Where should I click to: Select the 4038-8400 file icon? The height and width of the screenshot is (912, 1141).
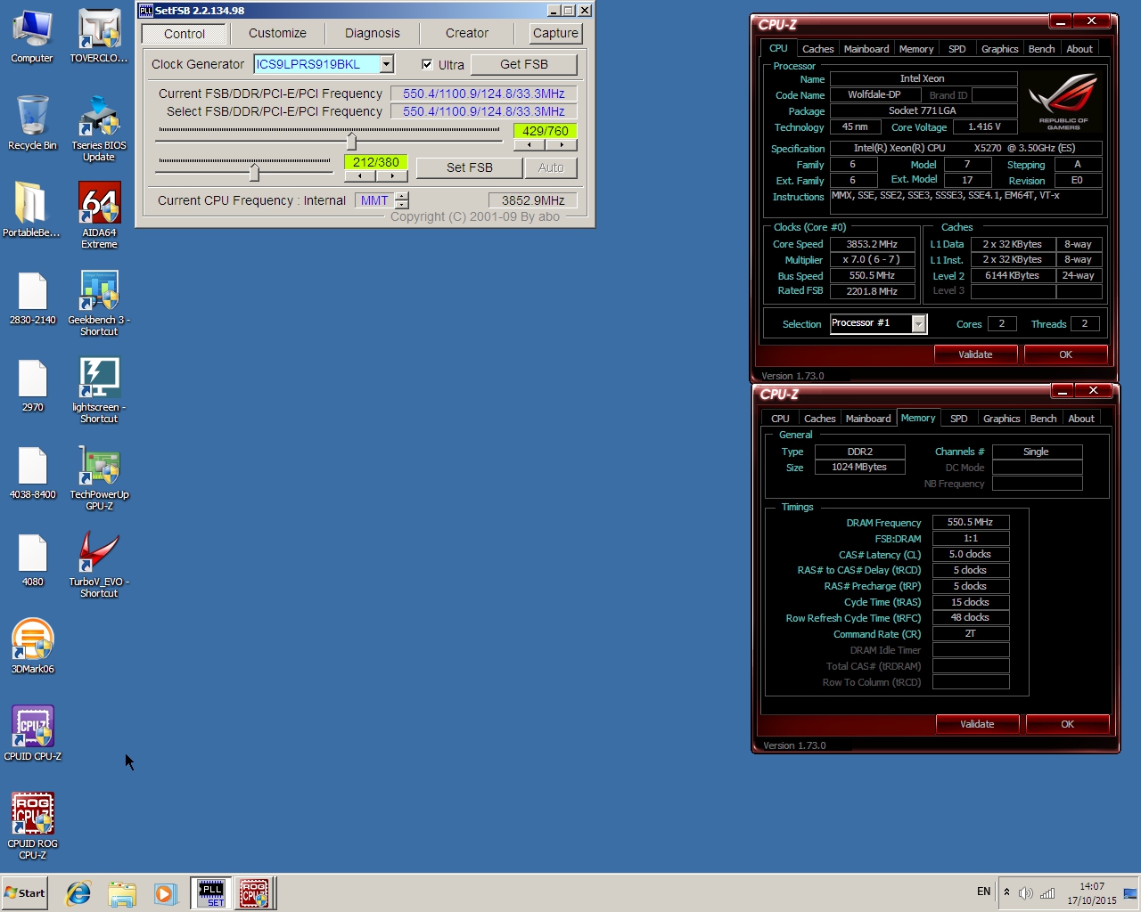tap(32, 473)
